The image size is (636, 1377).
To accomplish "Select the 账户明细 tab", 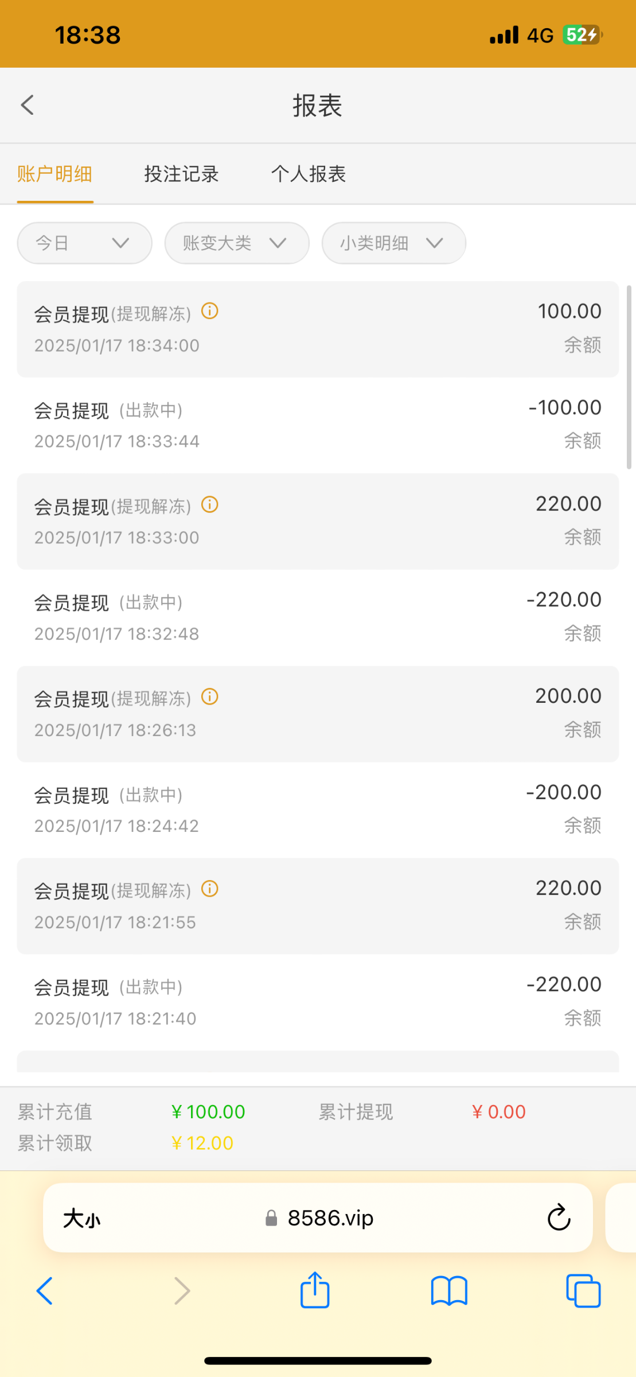I will click(55, 174).
